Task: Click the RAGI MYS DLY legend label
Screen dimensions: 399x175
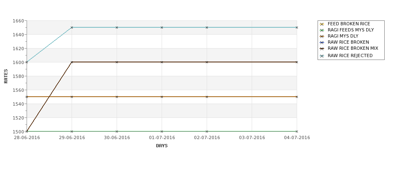Action: pos(343,36)
